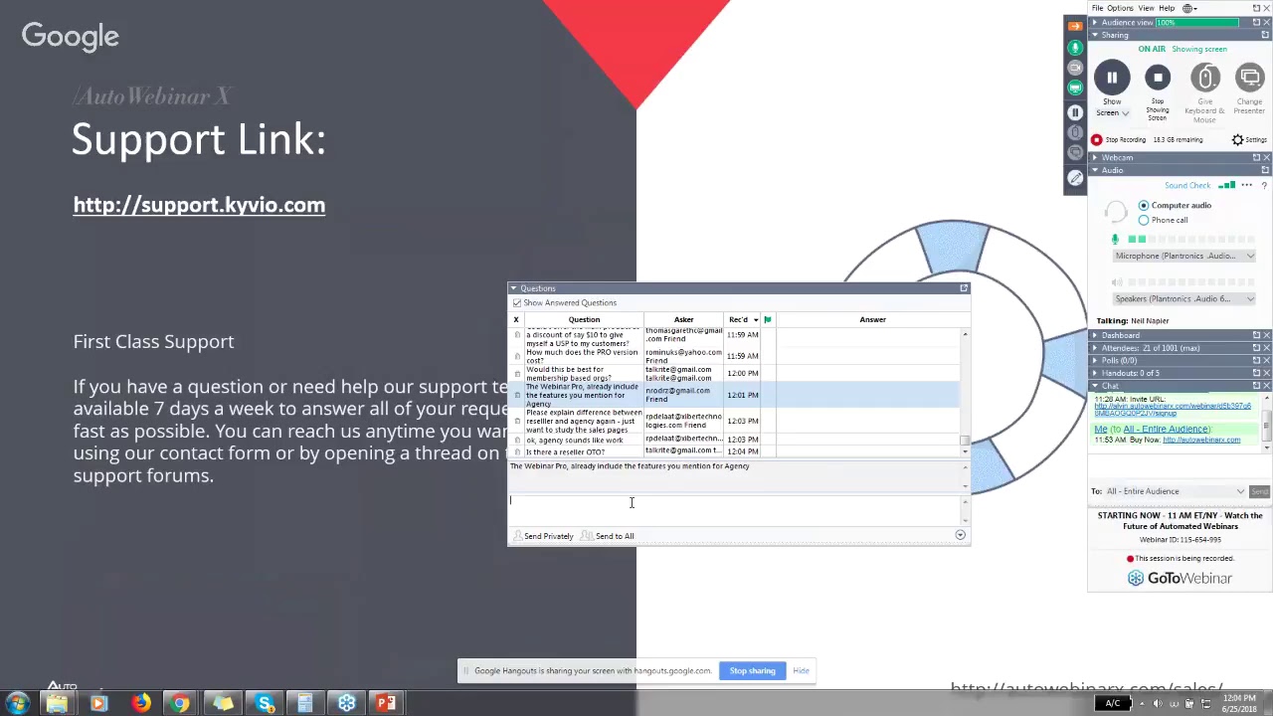Open the Microphone device dropdown
Image resolution: width=1273 pixels, height=716 pixels.
pyautogui.click(x=1184, y=256)
